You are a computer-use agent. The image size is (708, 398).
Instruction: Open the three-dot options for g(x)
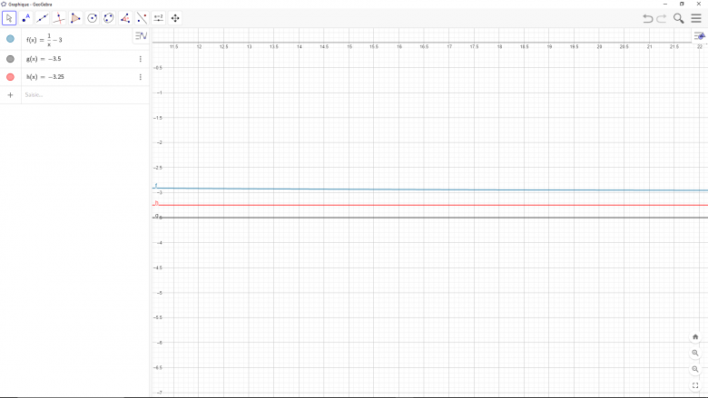(141, 59)
